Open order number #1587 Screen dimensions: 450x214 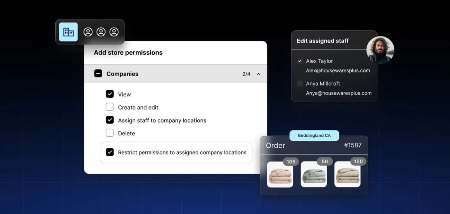(x=352, y=145)
